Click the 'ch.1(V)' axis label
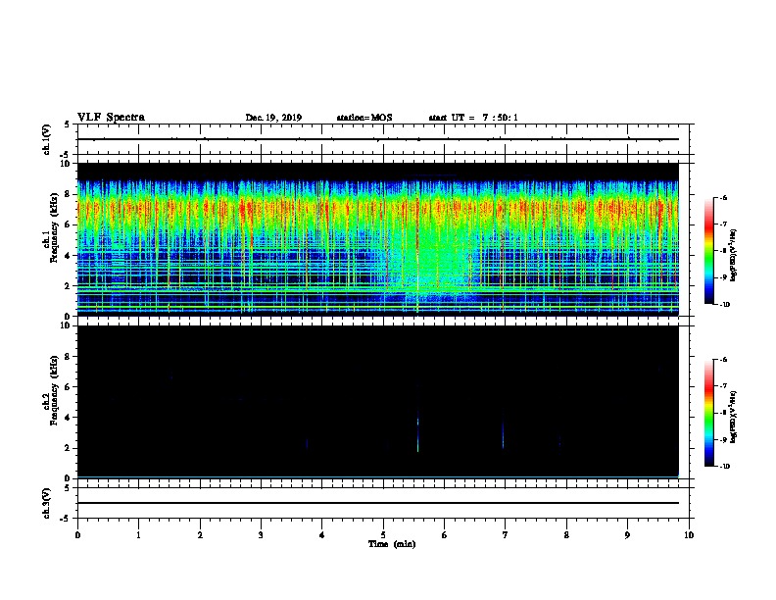776x600 pixels. pyautogui.click(x=47, y=139)
